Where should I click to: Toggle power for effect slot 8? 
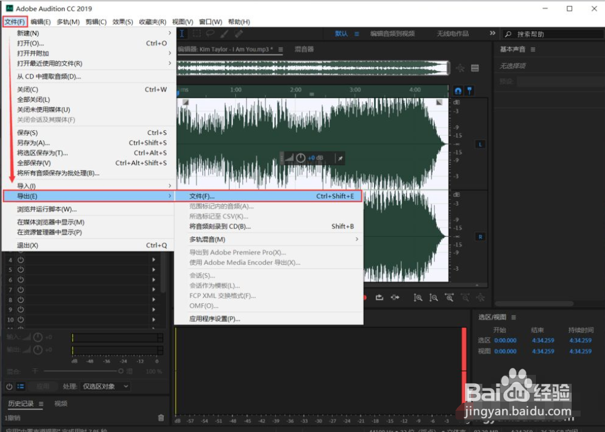20,300
